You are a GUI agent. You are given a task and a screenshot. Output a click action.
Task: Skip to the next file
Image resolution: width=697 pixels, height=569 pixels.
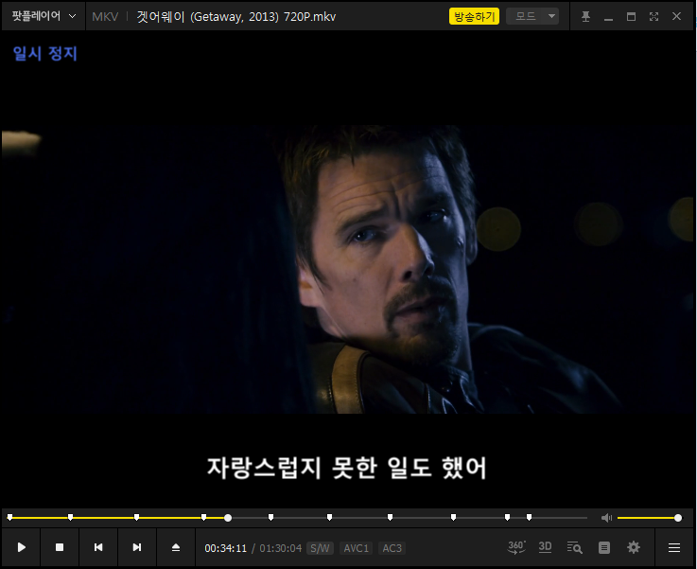[137, 547]
